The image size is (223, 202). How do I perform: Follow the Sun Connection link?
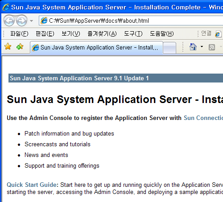tap(203, 118)
